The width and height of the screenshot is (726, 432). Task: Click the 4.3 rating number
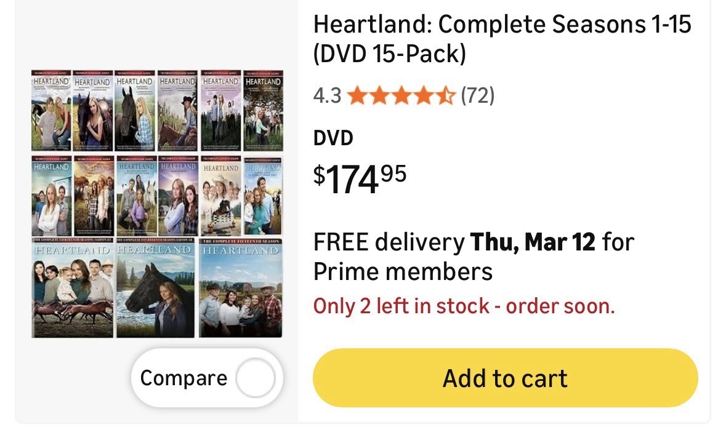click(x=327, y=96)
